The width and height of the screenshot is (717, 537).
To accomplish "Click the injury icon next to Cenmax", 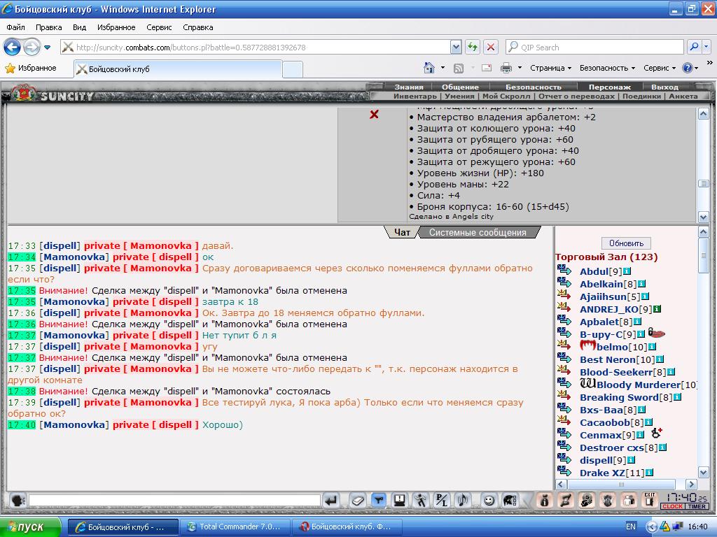I will coord(656,433).
